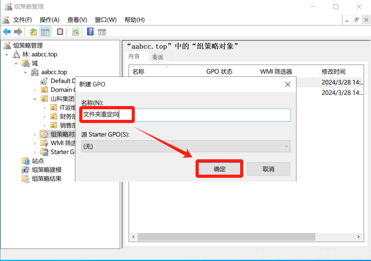Image resolution: width=371 pixels, height=261 pixels.
Task: Select the 站点 node in tree
Action: [37, 161]
